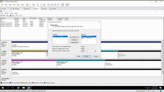Open the stretch display dropdown arrow
164x92 pixels.
coord(69,5)
